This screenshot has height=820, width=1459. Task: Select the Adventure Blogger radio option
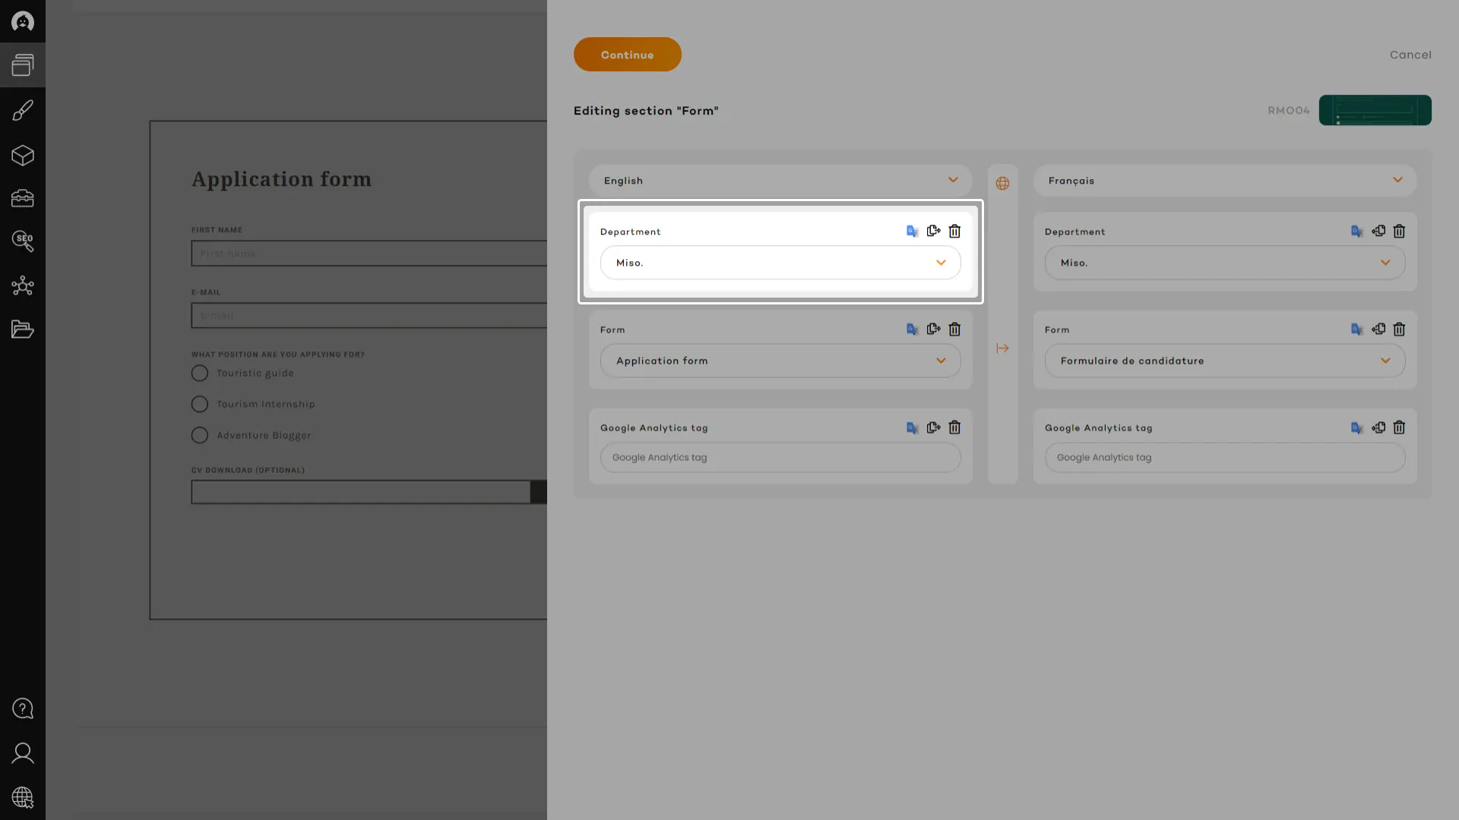(x=200, y=436)
